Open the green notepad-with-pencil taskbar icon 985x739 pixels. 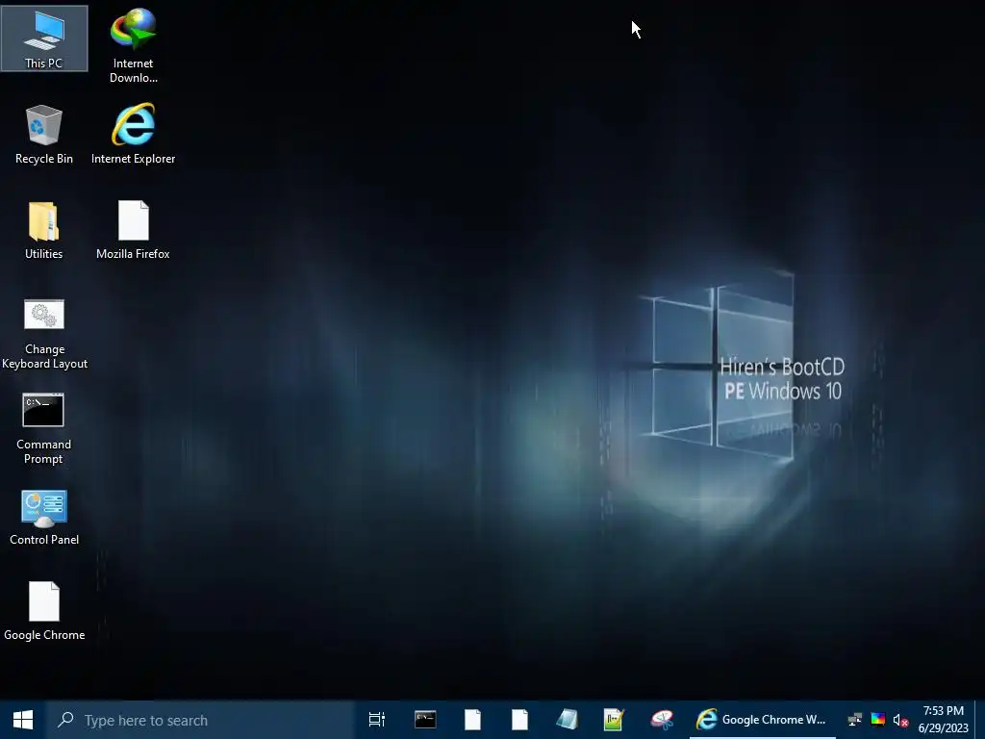(x=614, y=720)
